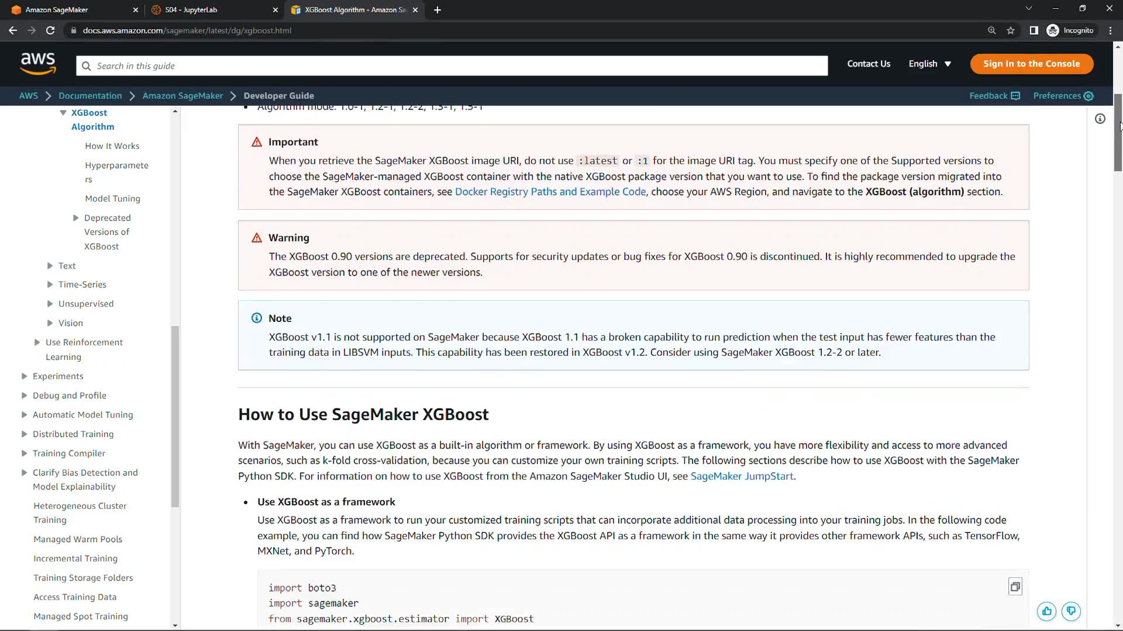Viewport: 1123px width, 631px height.
Task: Reload the page with refresh icon
Action: [50, 30]
